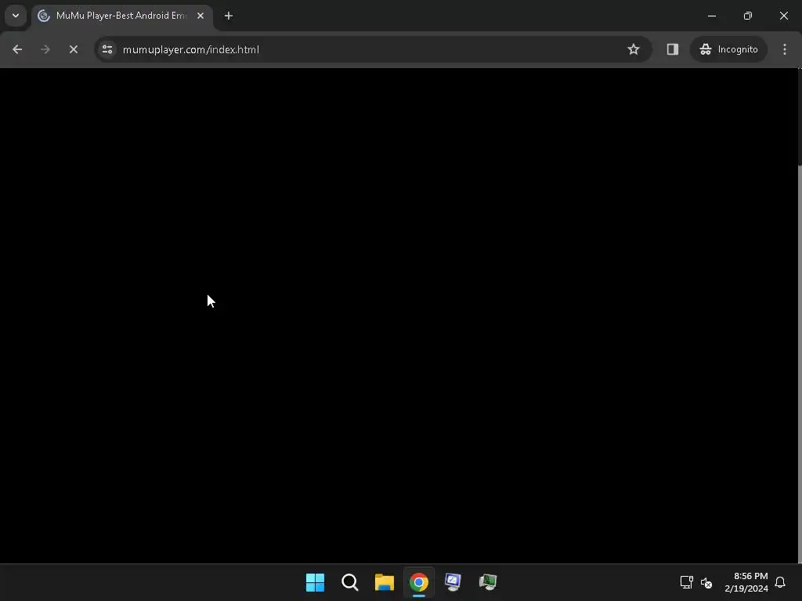This screenshot has height=601, width=802.
Task: Open the network status tray icon
Action: click(x=686, y=582)
